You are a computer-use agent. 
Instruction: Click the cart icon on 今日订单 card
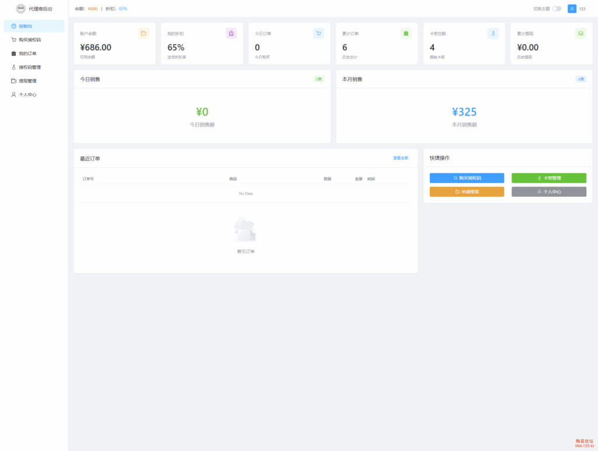[318, 33]
